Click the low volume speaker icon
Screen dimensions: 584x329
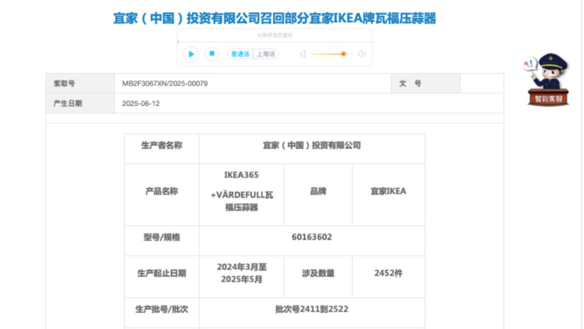[x=302, y=54]
